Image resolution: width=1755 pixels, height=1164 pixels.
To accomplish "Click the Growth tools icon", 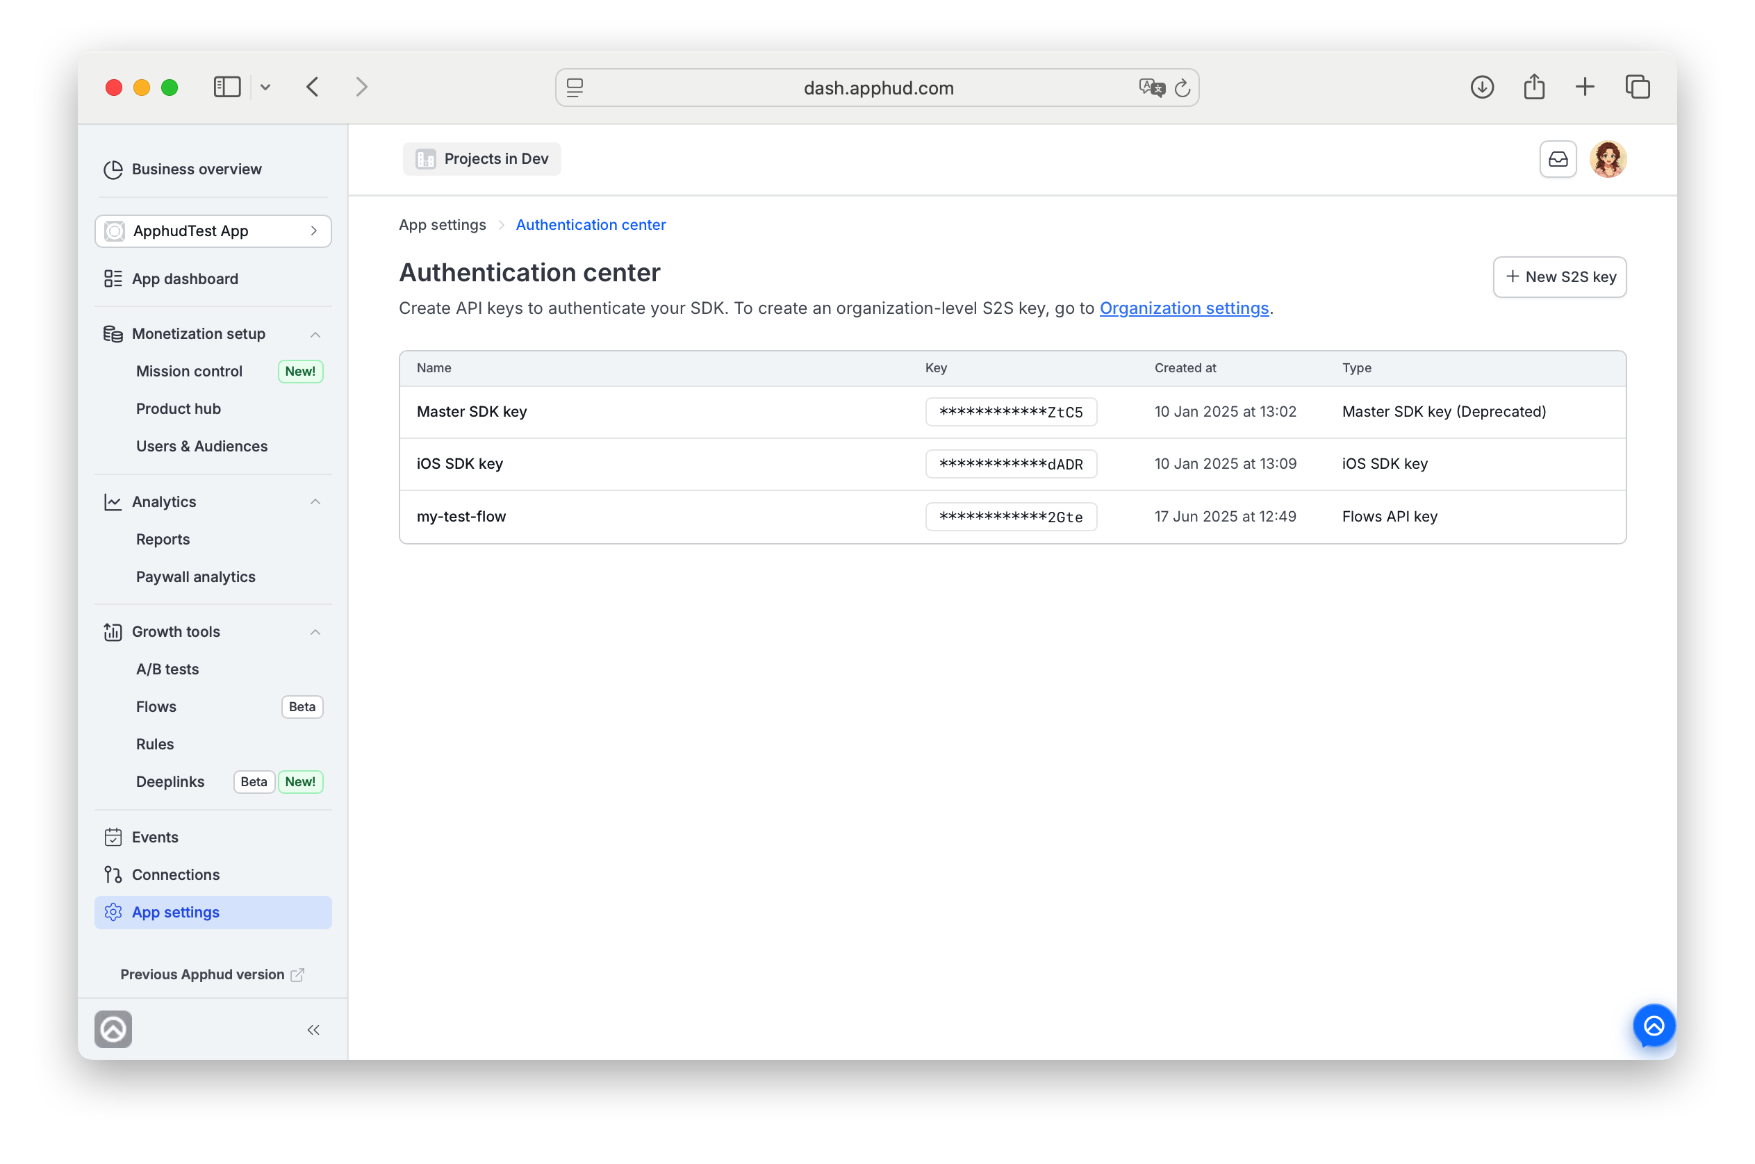I will pyautogui.click(x=113, y=632).
